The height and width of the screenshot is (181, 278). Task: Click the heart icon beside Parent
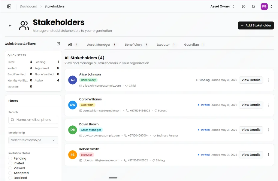(156, 111)
